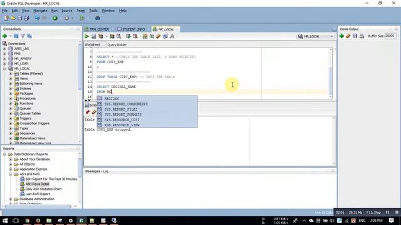Click the Print icon in Dbms Output
The width and height of the screenshot is (401, 225).
[362, 36]
